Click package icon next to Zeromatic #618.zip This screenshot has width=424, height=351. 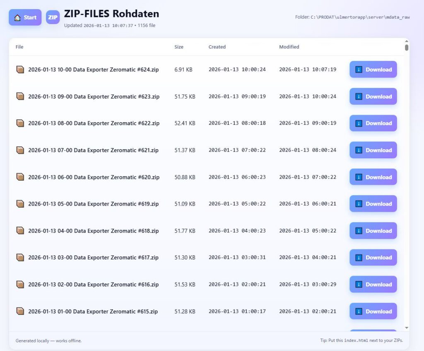pyautogui.click(x=20, y=230)
